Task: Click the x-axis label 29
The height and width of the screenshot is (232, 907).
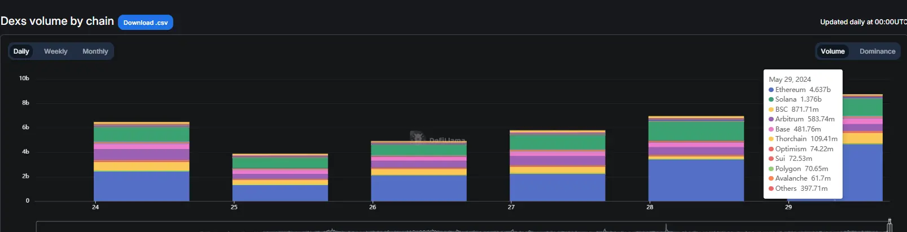Action: pos(788,207)
